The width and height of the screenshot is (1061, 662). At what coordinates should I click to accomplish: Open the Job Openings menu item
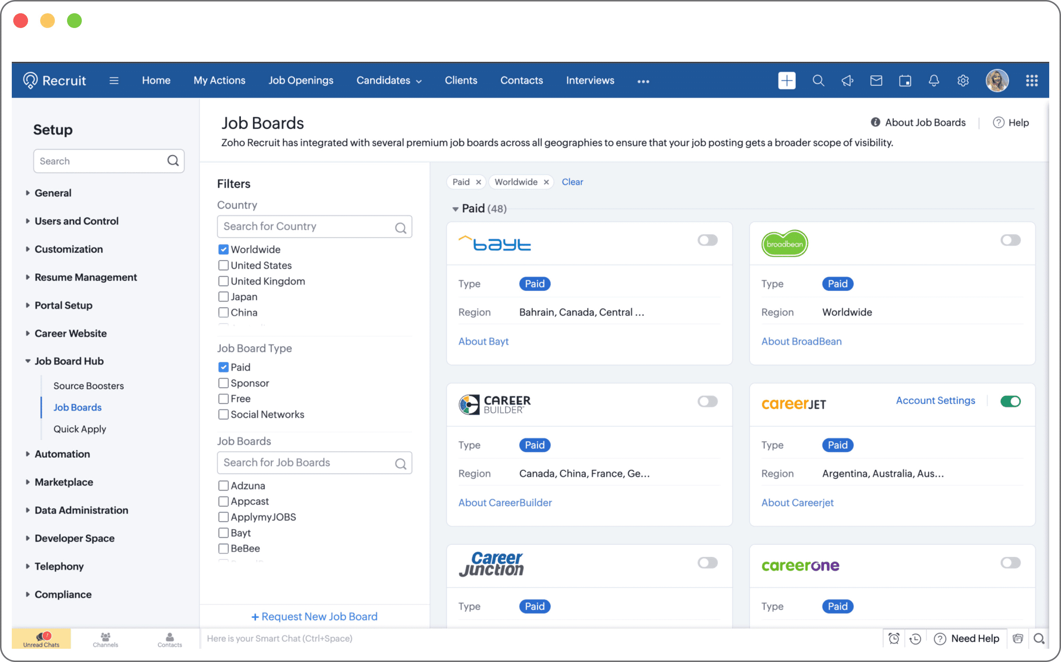click(x=301, y=80)
